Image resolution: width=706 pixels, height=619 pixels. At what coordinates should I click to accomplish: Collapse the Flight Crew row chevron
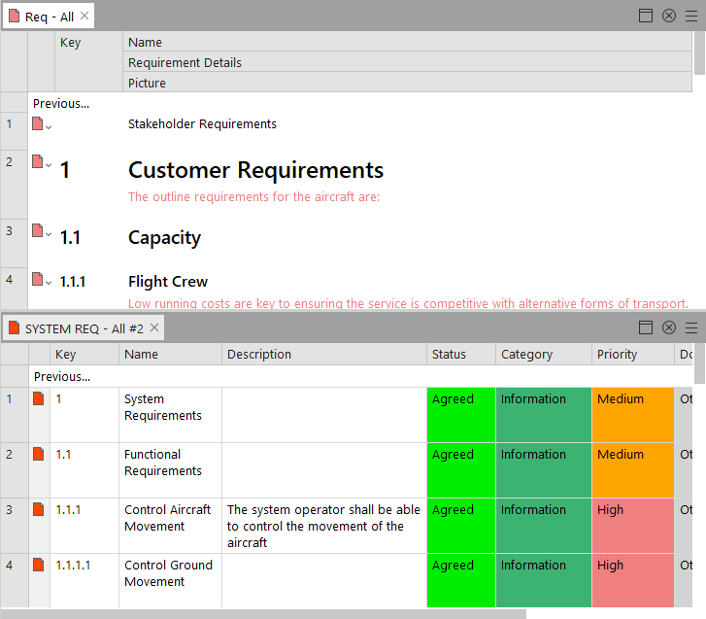49,283
